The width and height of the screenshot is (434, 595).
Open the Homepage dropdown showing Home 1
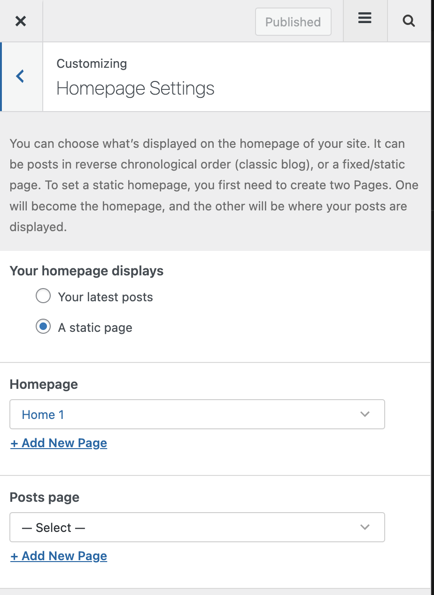[197, 414]
